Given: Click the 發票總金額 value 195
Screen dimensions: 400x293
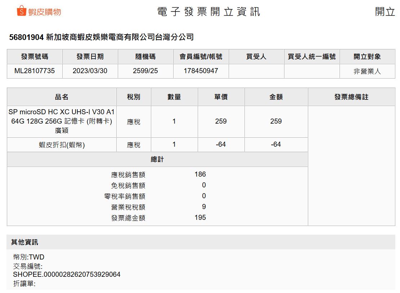Looking at the screenshot, I should coord(200,218).
